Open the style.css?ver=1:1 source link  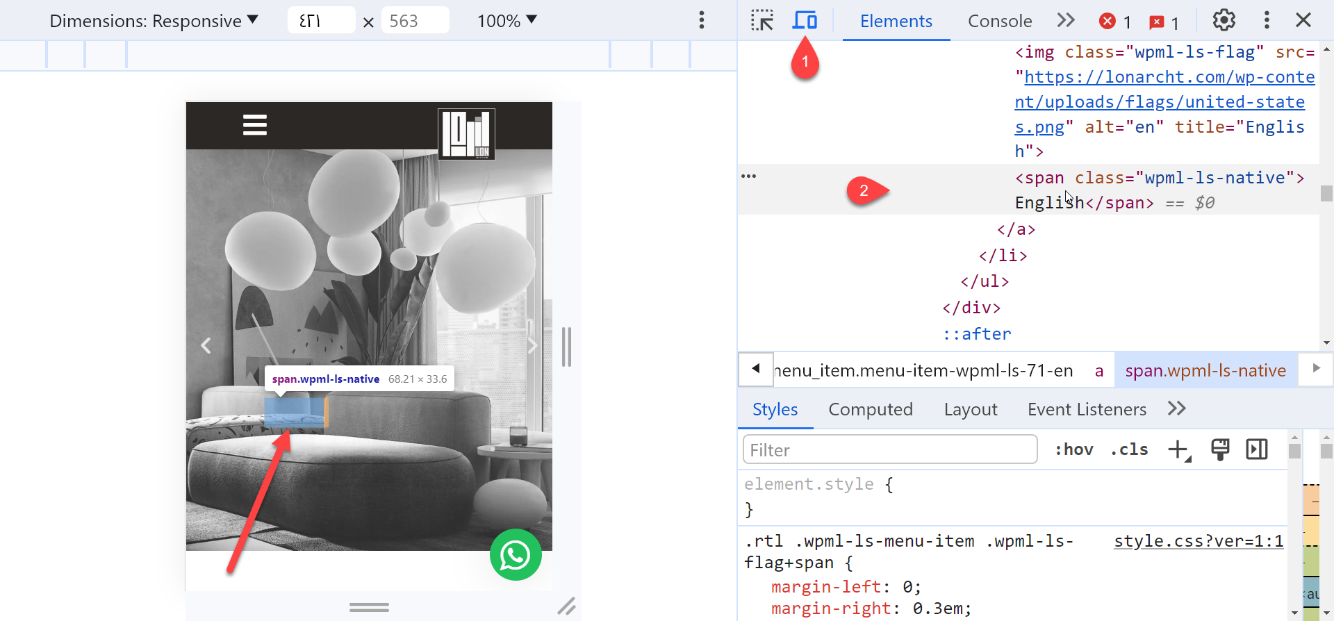pyautogui.click(x=1199, y=541)
